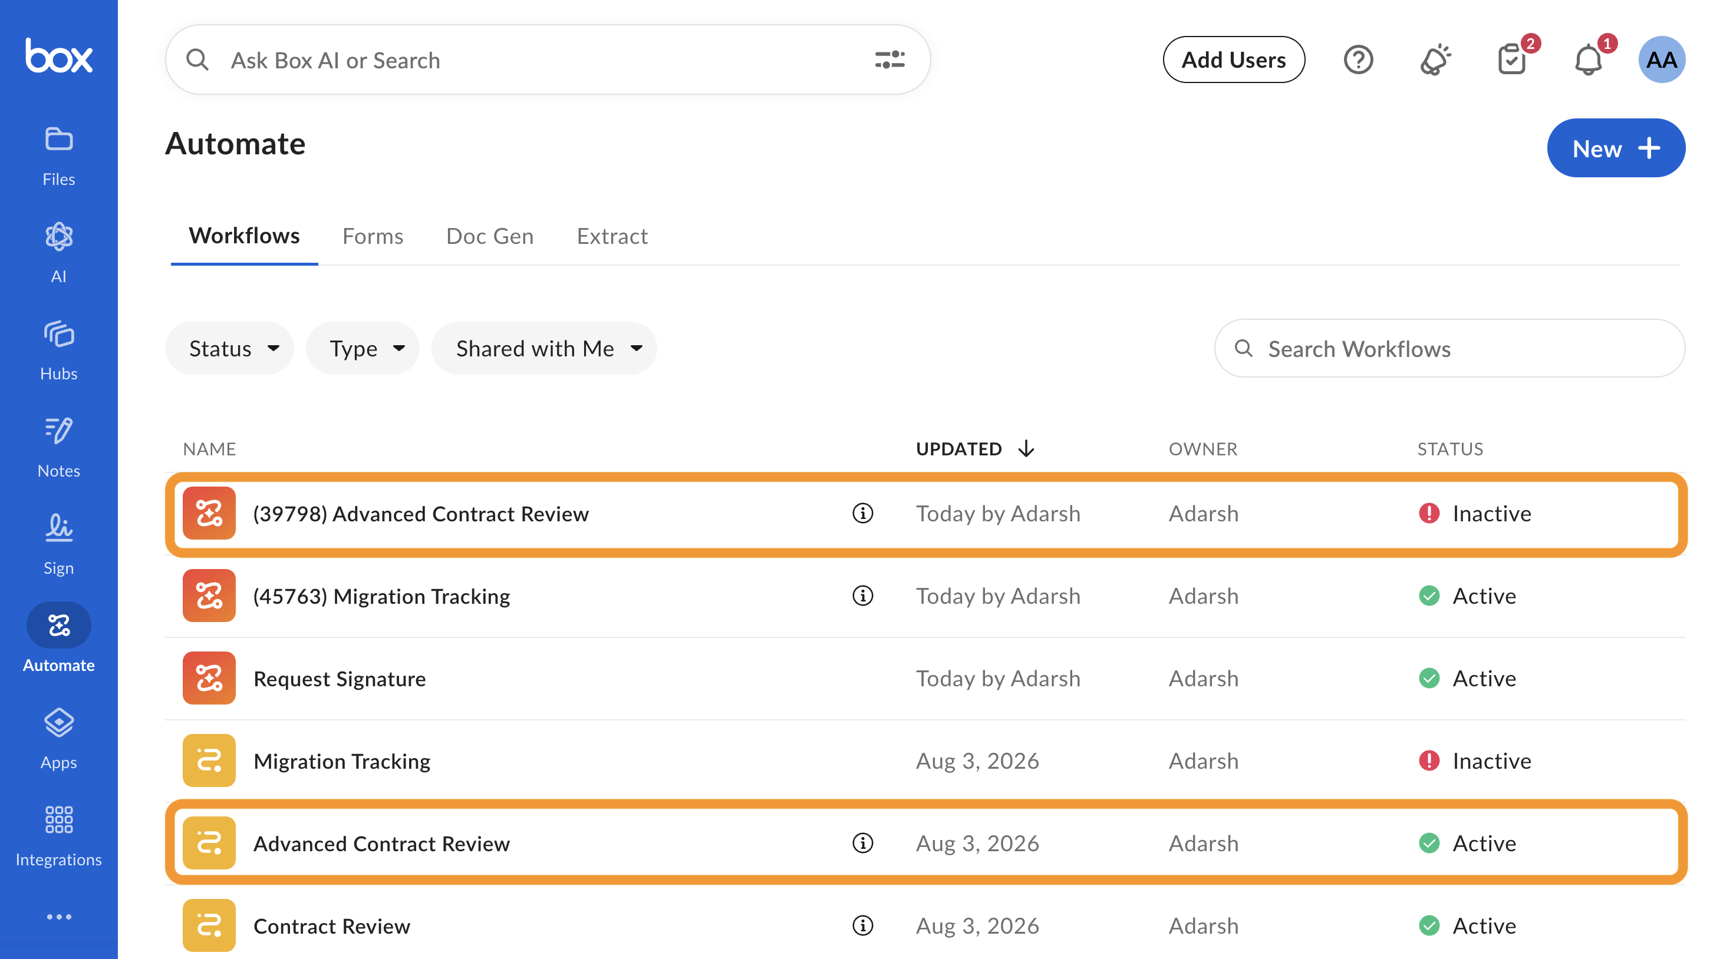
Task: Show info for Contract Review workflow
Action: [862, 925]
